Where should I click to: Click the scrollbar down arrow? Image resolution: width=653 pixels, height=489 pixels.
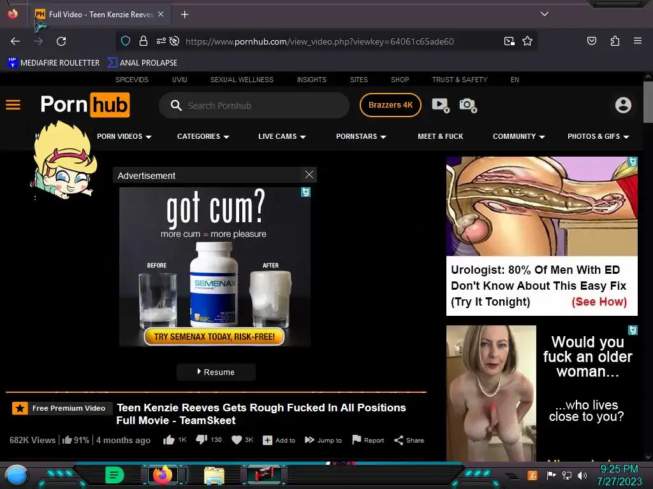[648, 457]
